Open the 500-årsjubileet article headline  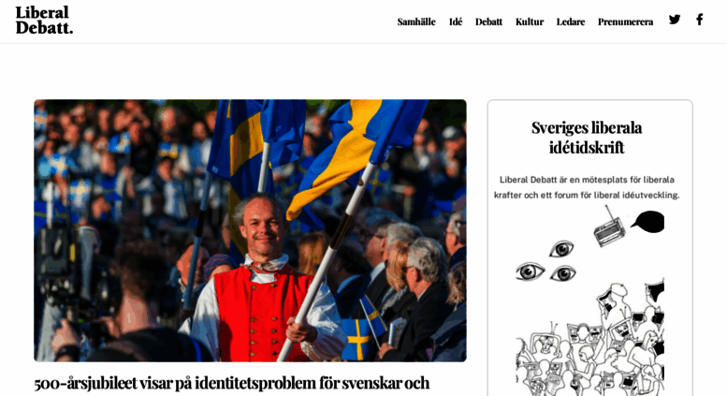[232, 384]
